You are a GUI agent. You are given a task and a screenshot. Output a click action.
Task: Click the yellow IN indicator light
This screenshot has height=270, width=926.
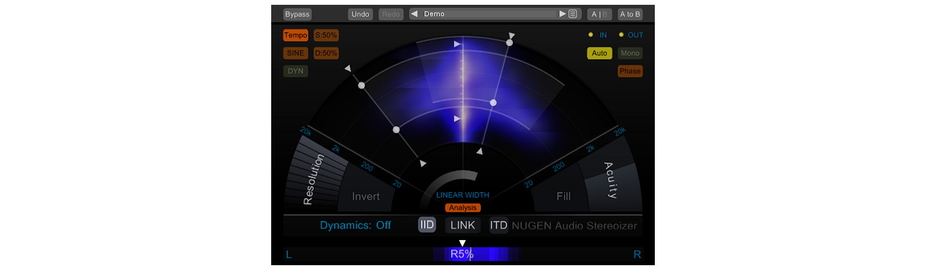click(590, 35)
